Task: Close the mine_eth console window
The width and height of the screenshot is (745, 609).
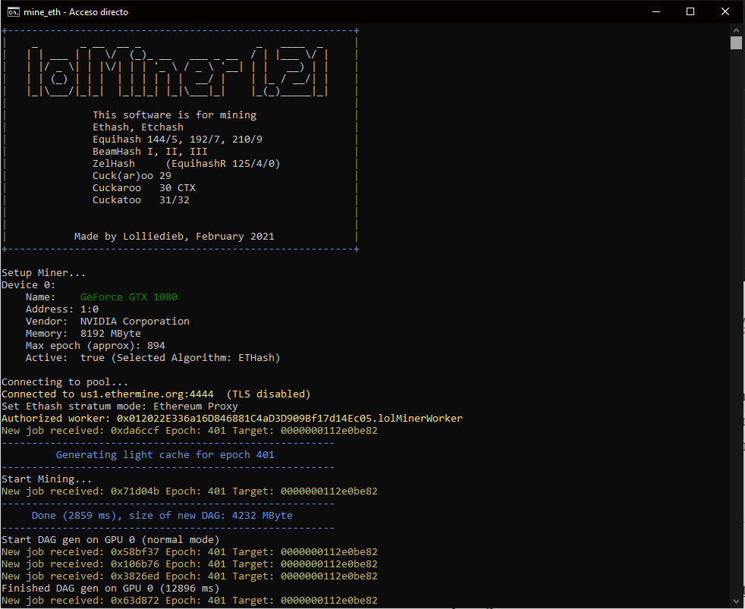Action: pos(725,12)
